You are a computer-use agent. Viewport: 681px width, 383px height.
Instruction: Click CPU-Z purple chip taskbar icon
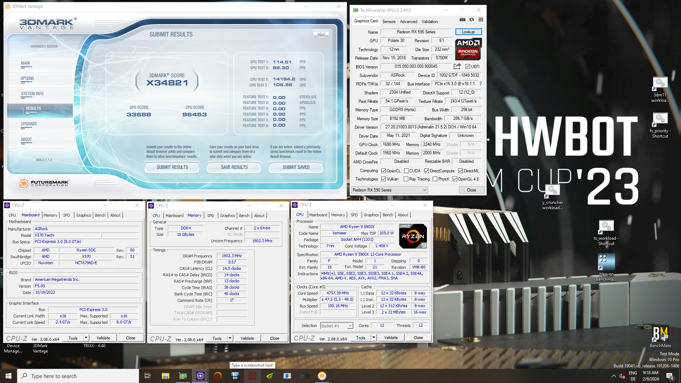200,376
